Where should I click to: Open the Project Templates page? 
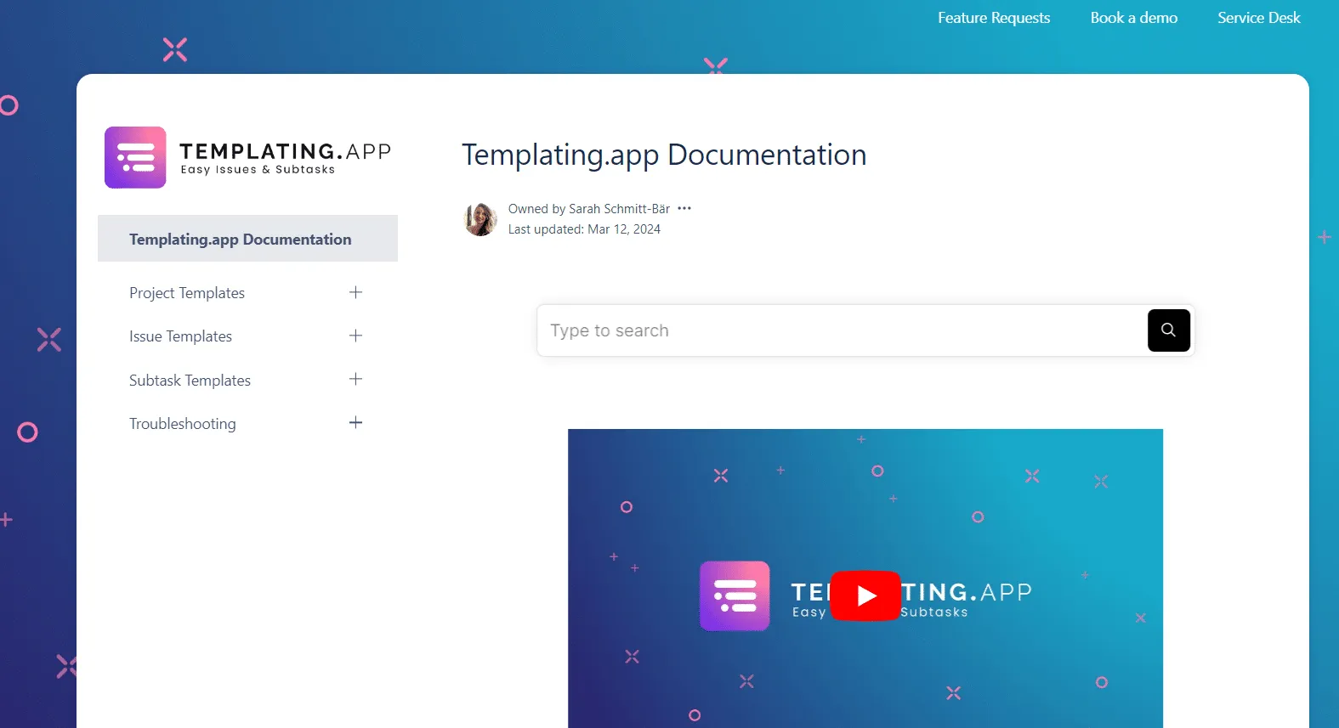click(187, 293)
